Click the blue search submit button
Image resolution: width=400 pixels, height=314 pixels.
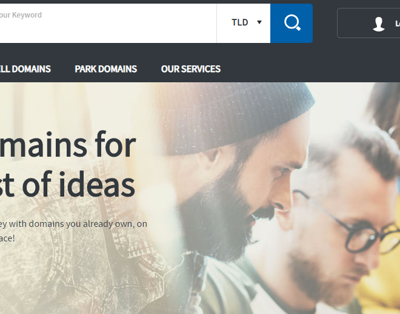pyautogui.click(x=292, y=23)
